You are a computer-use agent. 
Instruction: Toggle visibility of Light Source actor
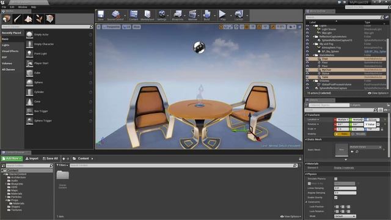click(307, 29)
